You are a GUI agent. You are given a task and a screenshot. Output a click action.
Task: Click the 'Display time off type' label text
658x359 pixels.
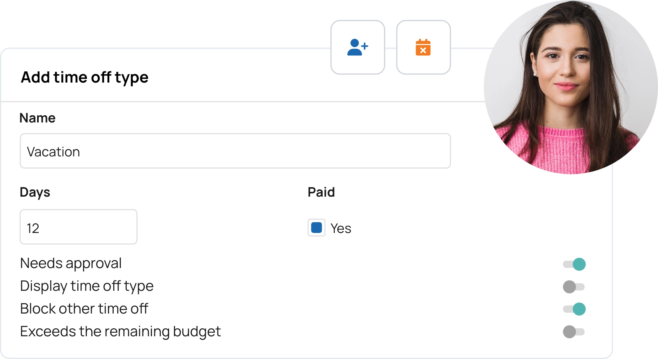coord(87,286)
